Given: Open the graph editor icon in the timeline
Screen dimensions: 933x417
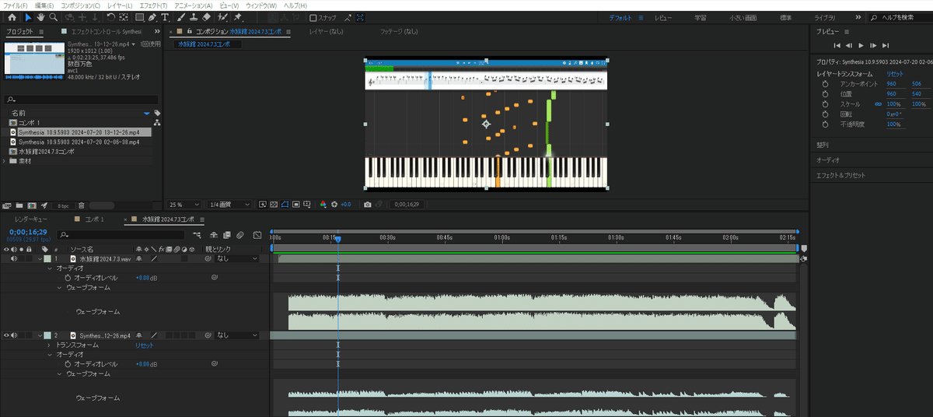Looking at the screenshot, I should click(257, 235).
